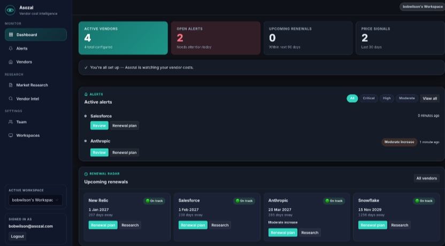Click On track badge on New Relic card
The image size is (445, 246).
154,201
